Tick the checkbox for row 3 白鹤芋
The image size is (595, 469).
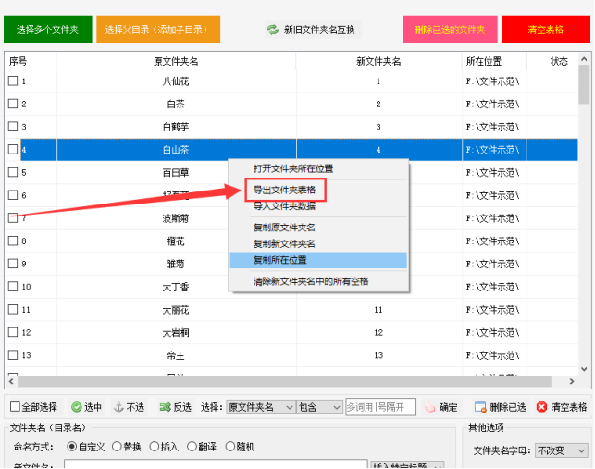coord(13,127)
